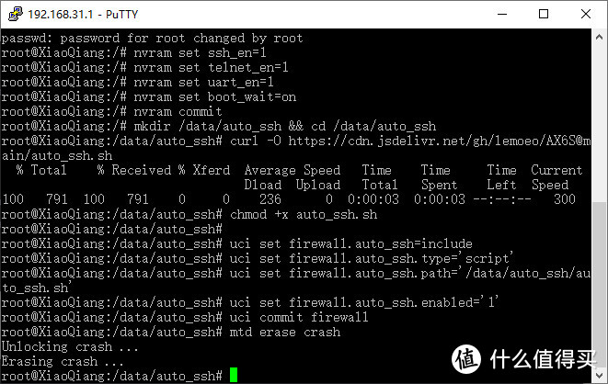
Task: Click the cdn.jsdelivr.net URL in curl command
Action: 440,141
